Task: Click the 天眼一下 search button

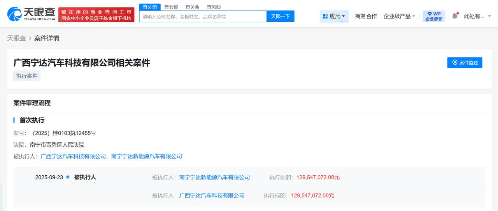Action: click(281, 16)
